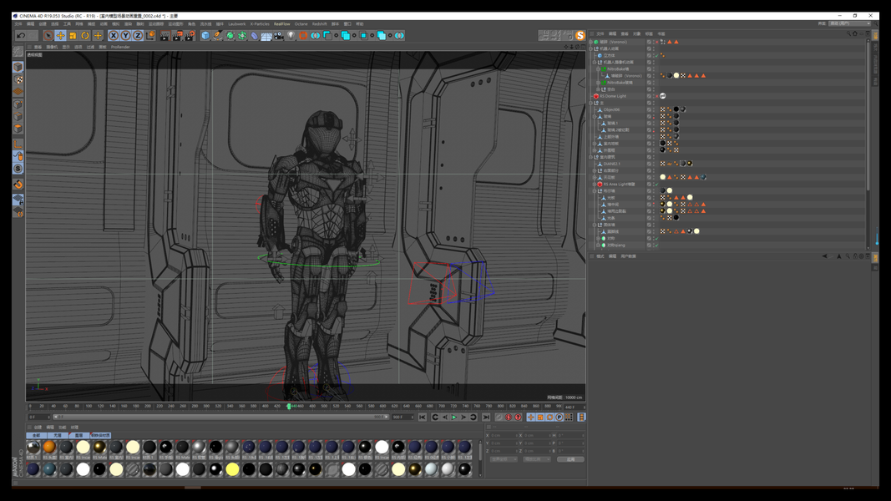
Task: Click the orange S snap icon
Action: click(x=580, y=35)
